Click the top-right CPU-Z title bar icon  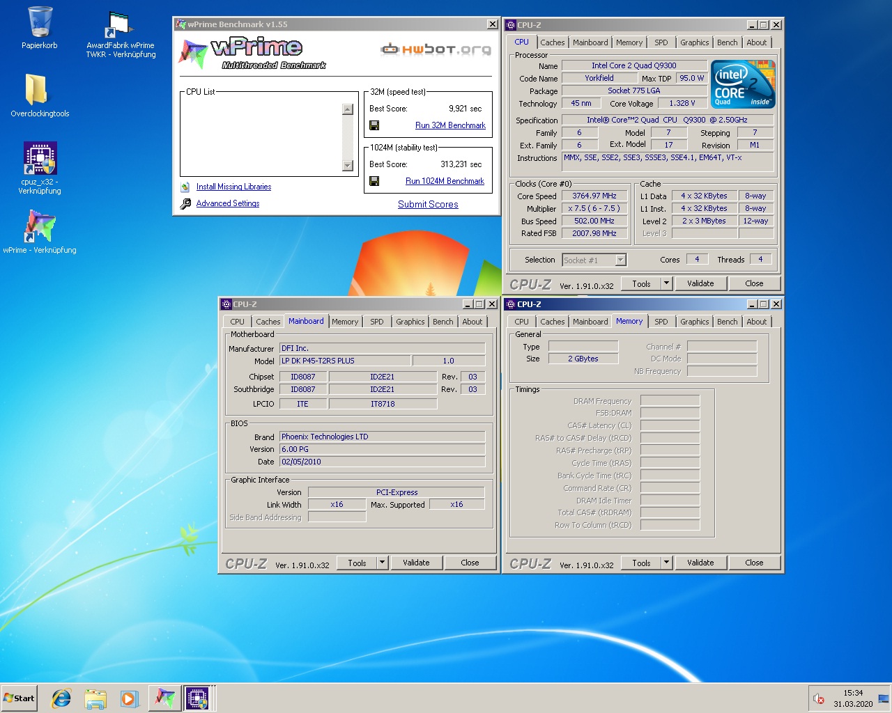click(x=510, y=25)
